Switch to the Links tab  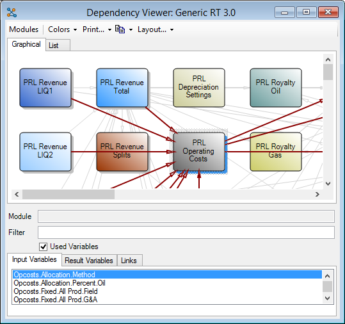pos(129,261)
